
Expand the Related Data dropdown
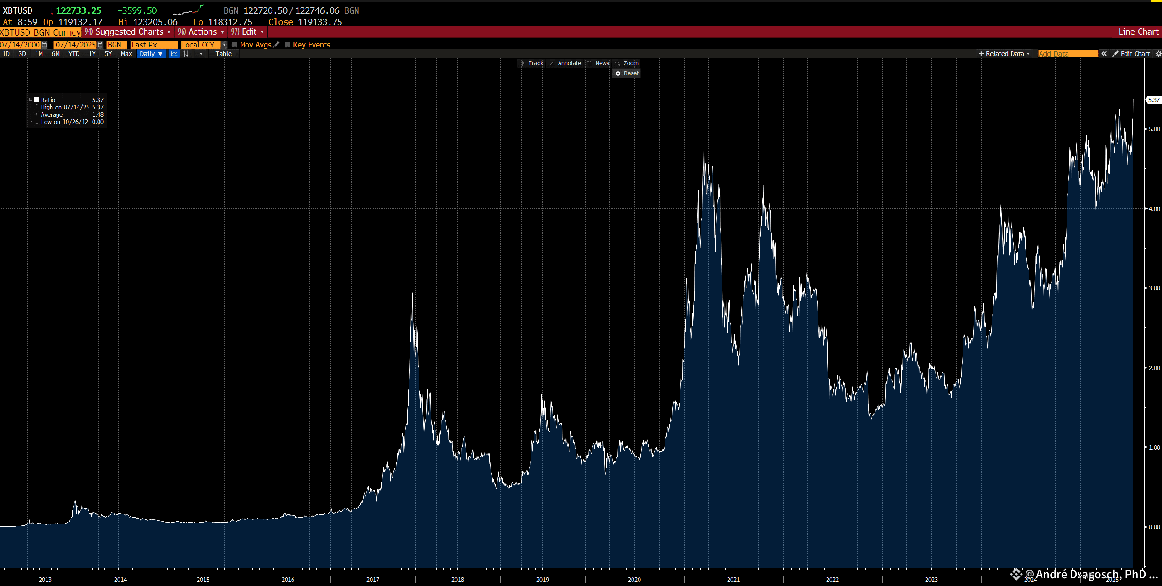tap(1004, 54)
